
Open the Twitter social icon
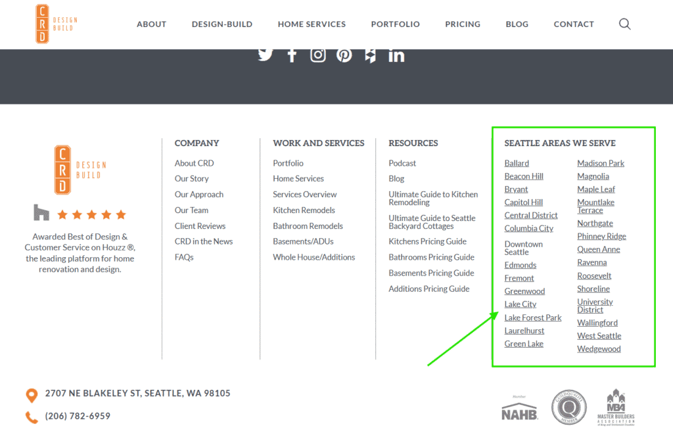point(266,55)
